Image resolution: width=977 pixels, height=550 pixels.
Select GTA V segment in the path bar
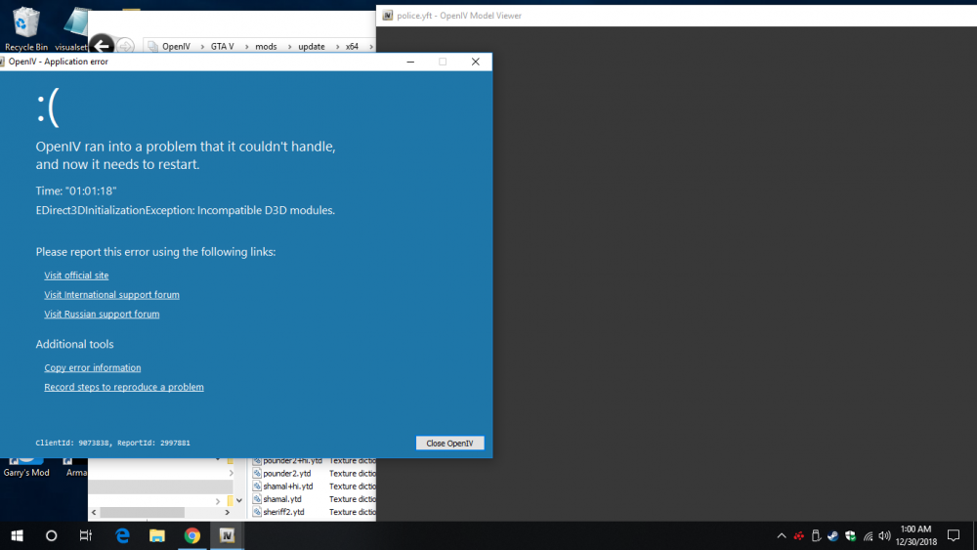pyautogui.click(x=222, y=46)
